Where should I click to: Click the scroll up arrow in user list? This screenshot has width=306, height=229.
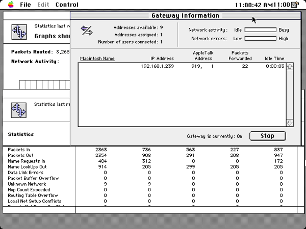click(x=290, y=66)
